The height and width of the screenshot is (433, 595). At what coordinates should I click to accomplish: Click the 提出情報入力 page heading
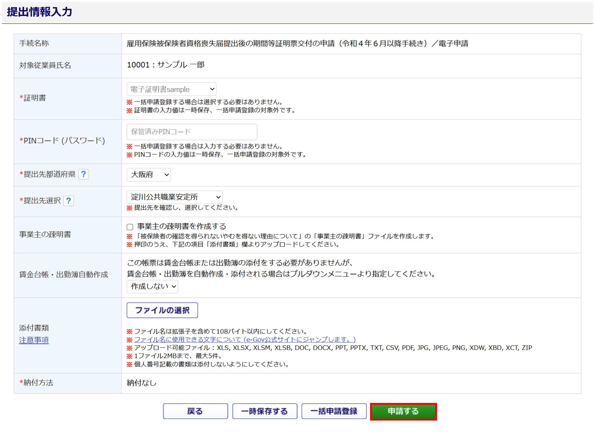40,12
